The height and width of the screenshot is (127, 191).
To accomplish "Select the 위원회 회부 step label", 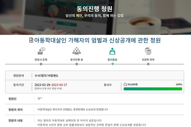I will click(x=148, y=60).
